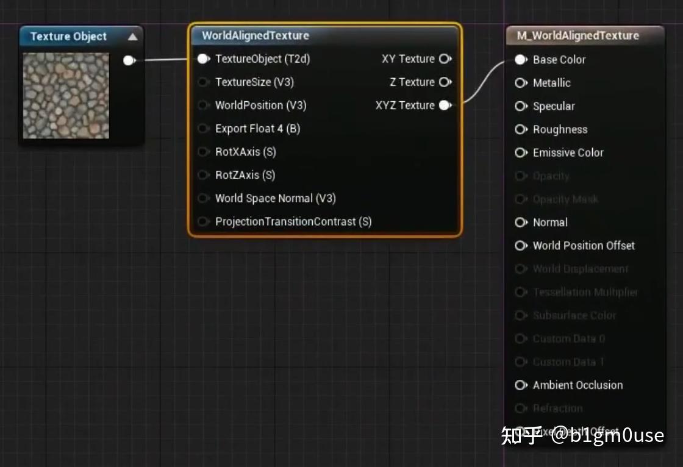683x467 pixels.
Task: Click the Z Texture output pin
Action: (x=445, y=82)
